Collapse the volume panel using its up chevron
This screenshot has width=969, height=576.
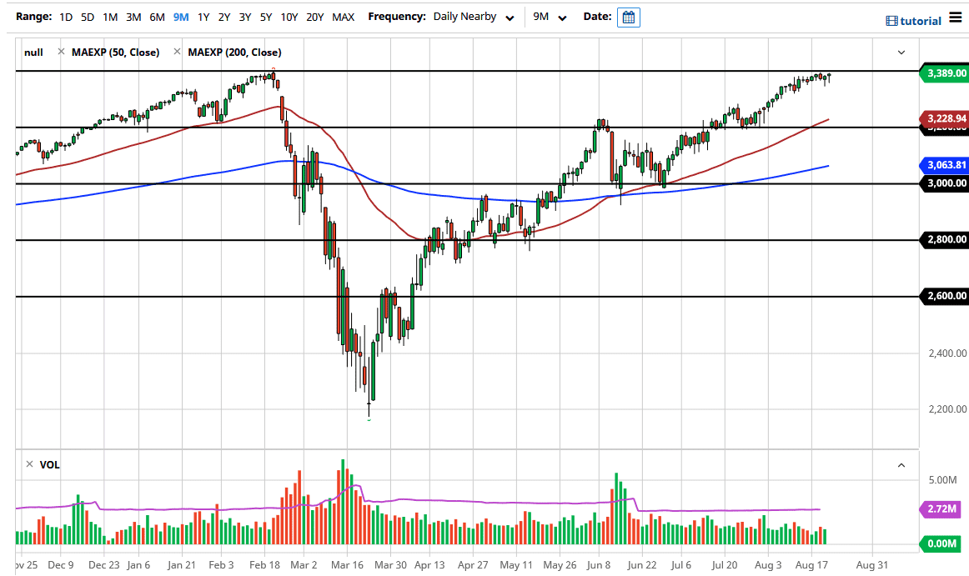pos(901,464)
